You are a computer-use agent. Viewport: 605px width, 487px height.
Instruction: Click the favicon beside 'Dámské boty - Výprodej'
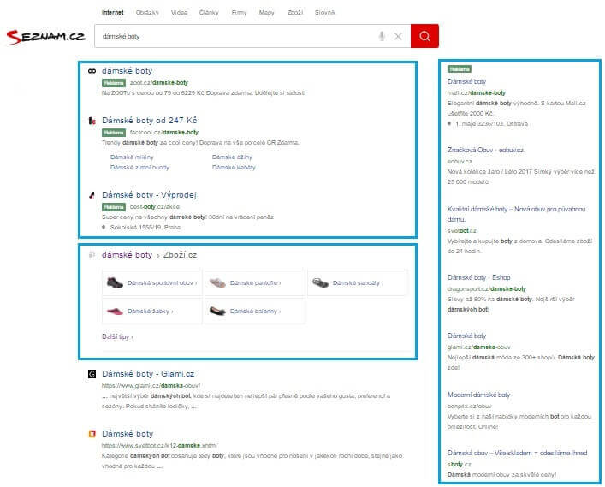click(92, 195)
